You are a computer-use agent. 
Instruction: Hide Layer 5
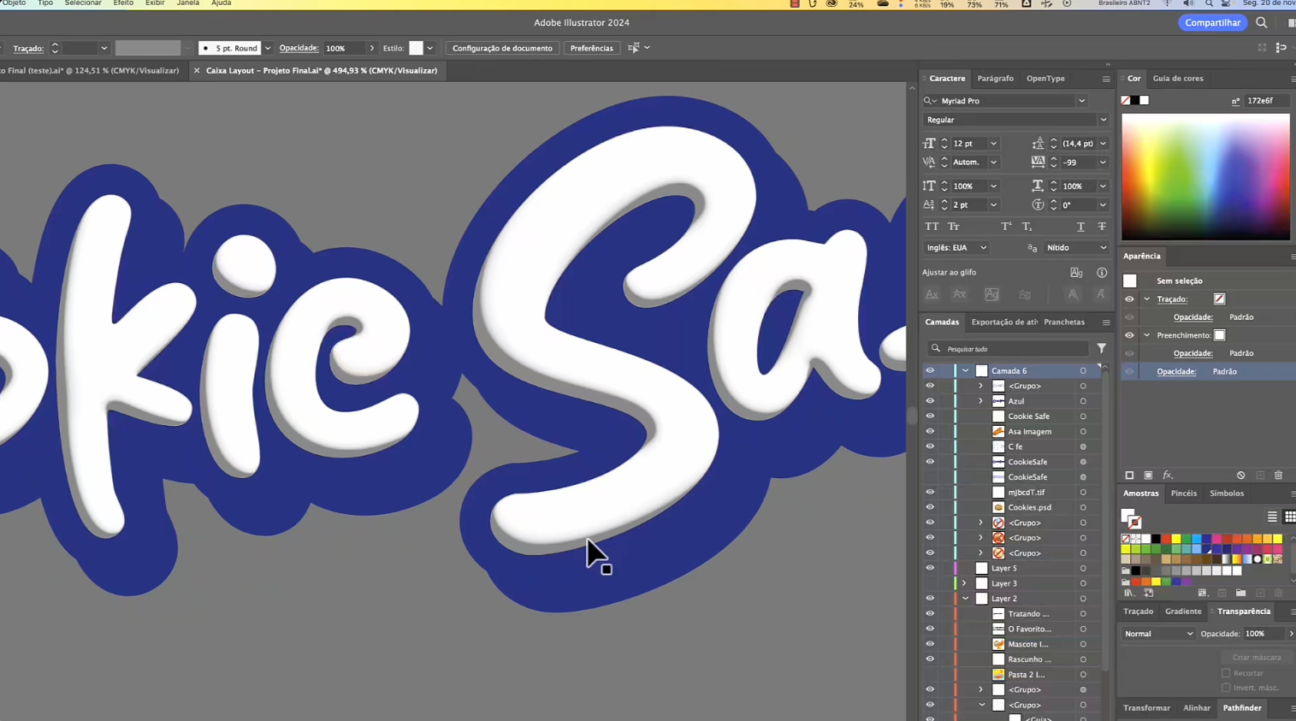point(930,568)
